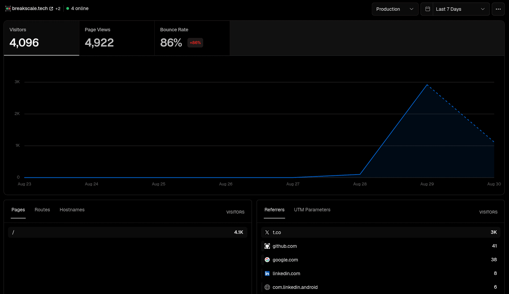Click the 3K visitors value for t.co

coord(494,232)
